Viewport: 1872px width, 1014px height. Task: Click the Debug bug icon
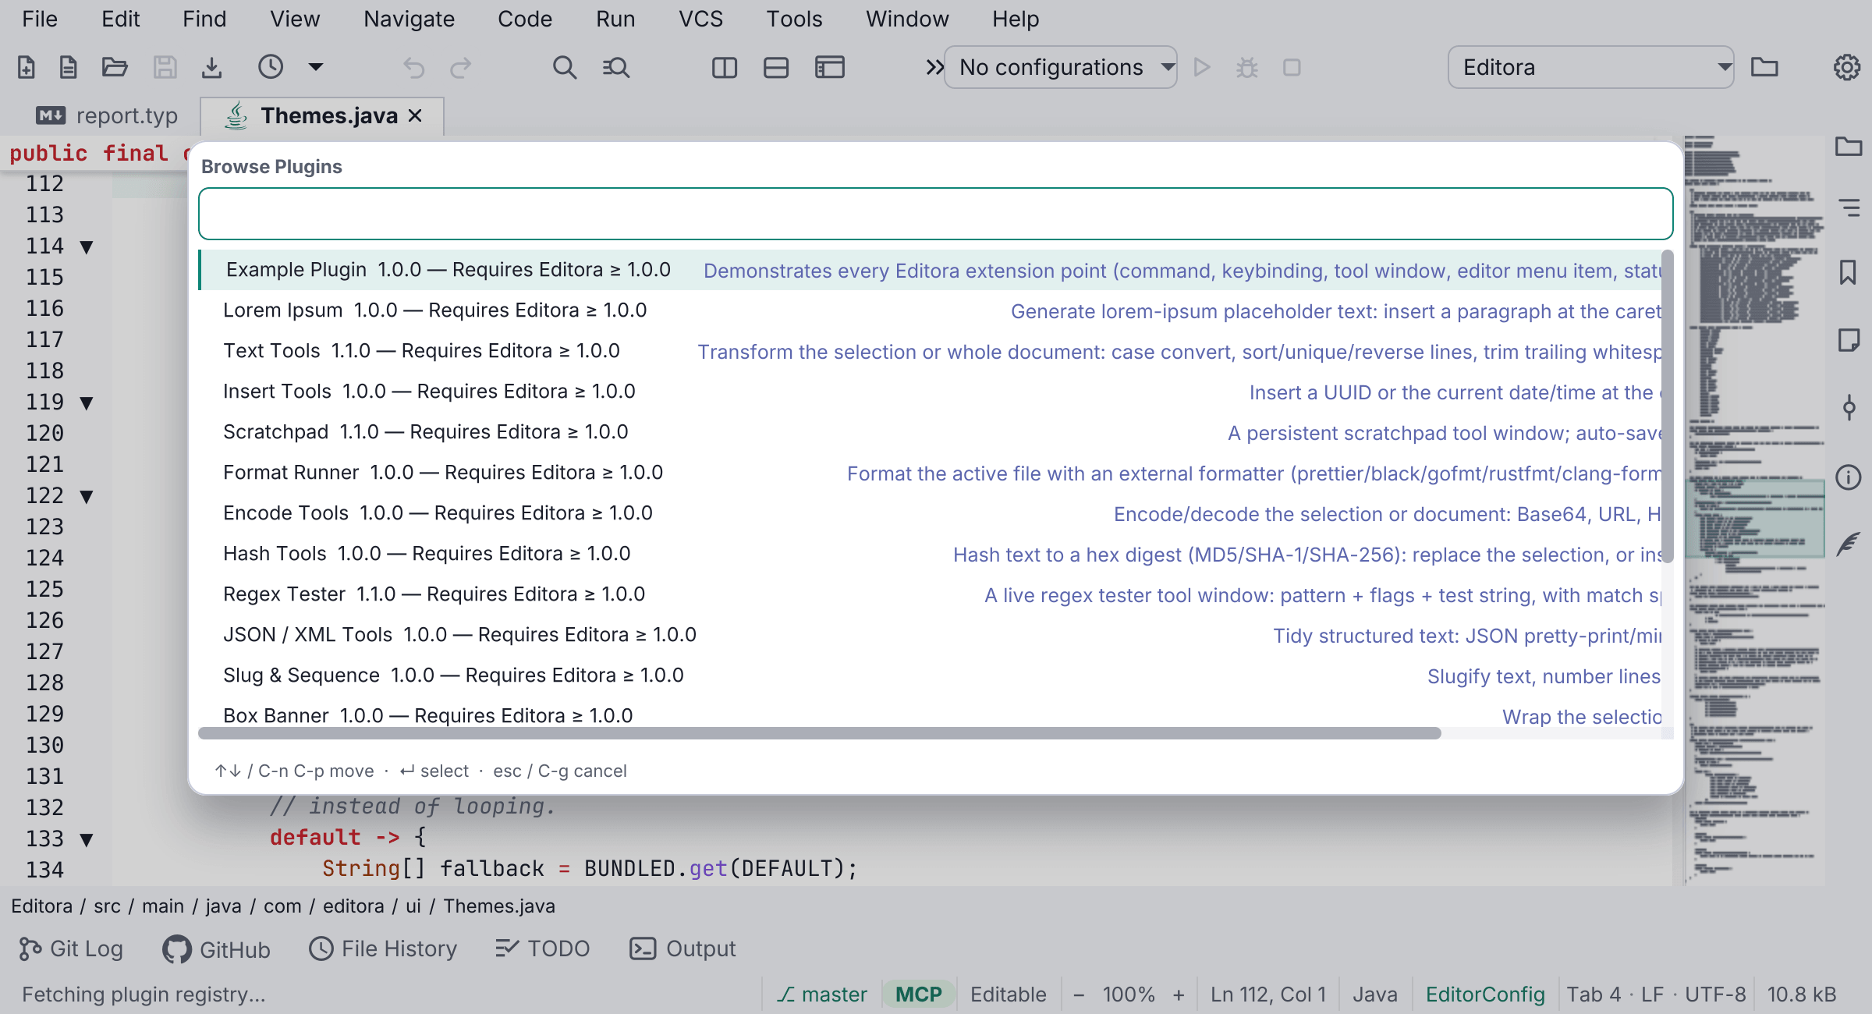tap(1247, 68)
